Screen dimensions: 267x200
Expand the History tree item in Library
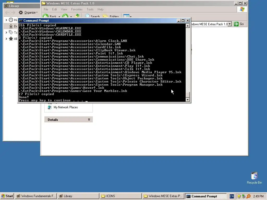6,20
